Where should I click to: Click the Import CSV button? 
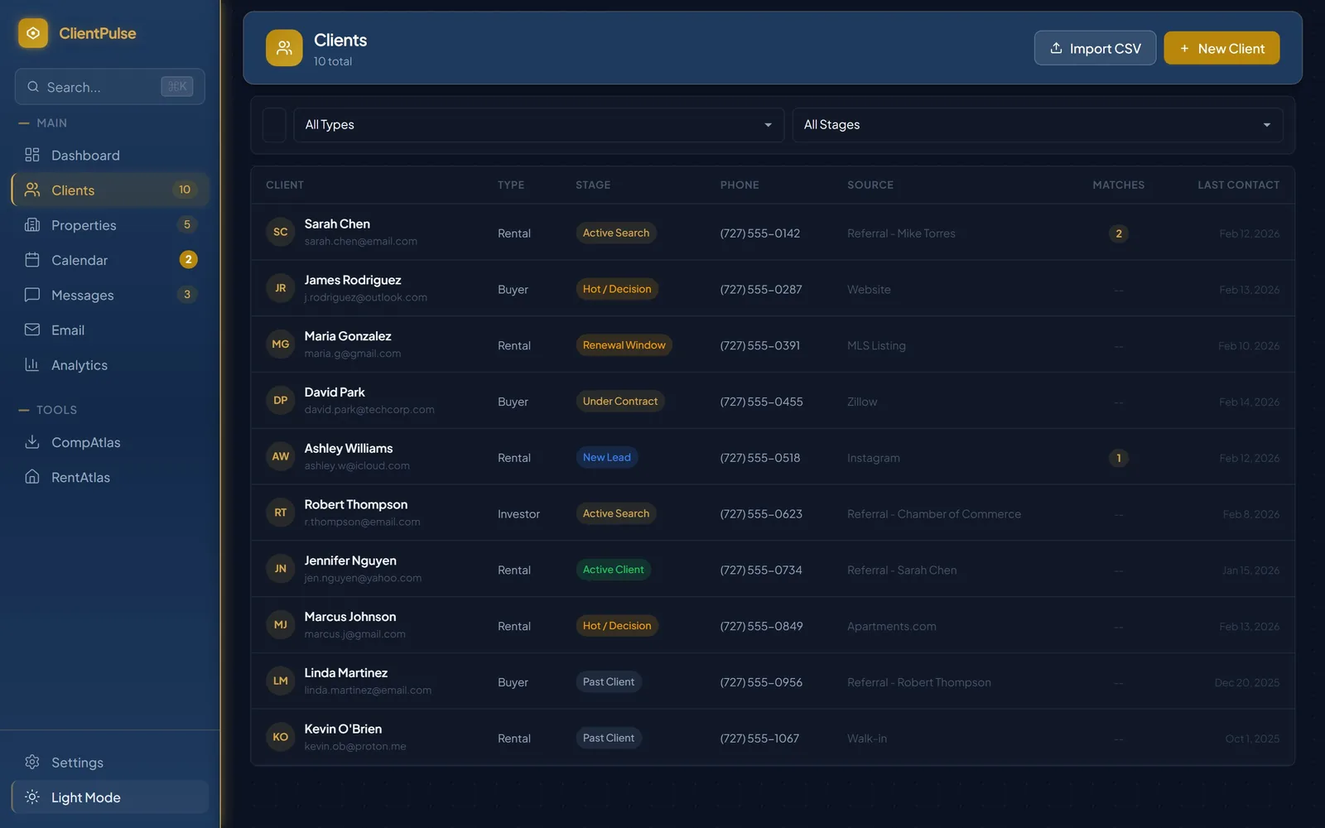coord(1095,48)
